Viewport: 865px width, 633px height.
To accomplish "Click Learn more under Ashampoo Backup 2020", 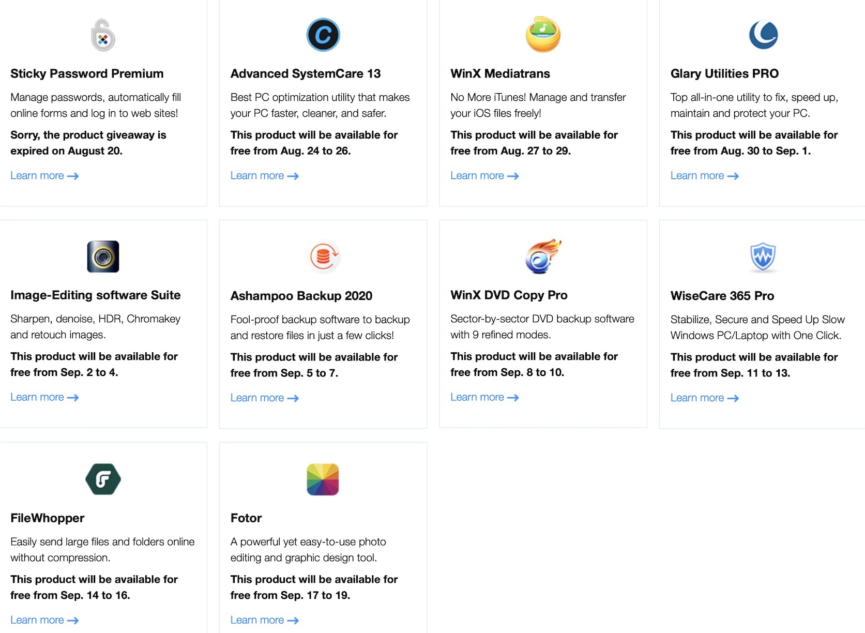I will 264,398.
